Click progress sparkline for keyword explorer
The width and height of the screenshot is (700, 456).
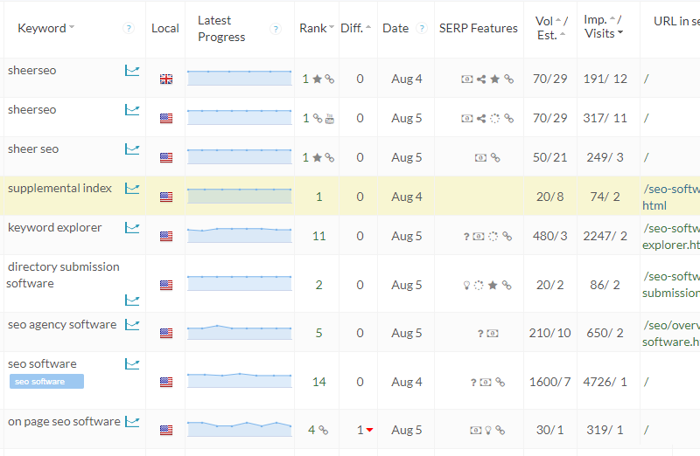[239, 235]
